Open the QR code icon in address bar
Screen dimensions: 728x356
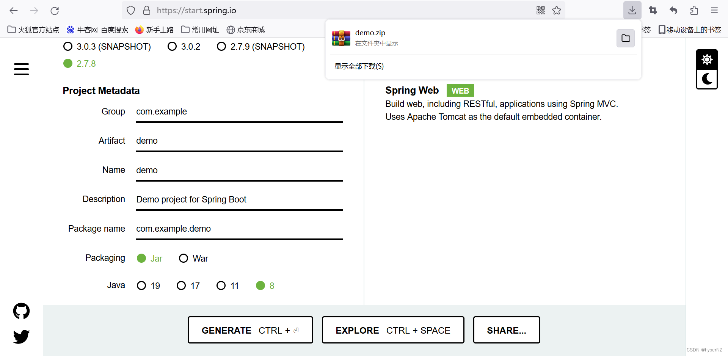tap(541, 10)
